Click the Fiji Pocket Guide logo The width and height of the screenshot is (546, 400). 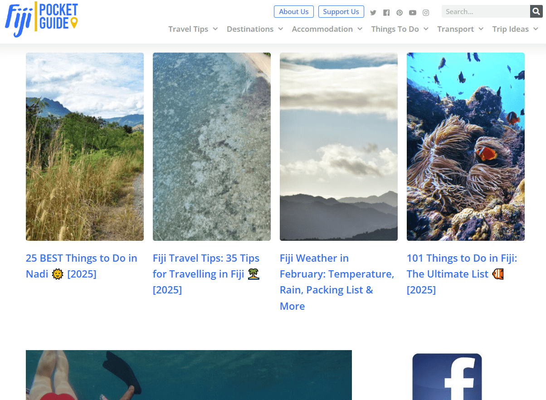41,19
